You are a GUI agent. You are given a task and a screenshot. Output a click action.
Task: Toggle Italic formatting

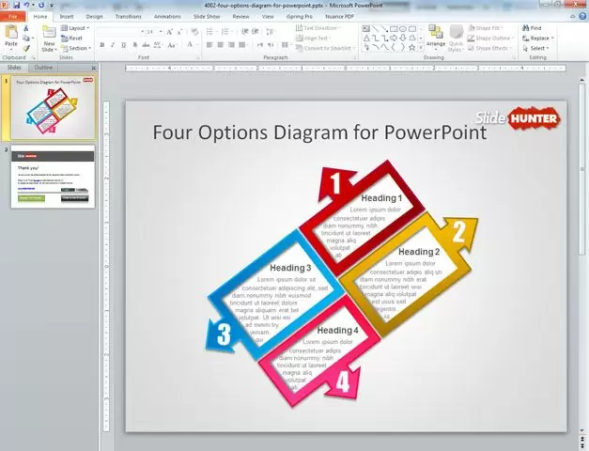coord(113,44)
